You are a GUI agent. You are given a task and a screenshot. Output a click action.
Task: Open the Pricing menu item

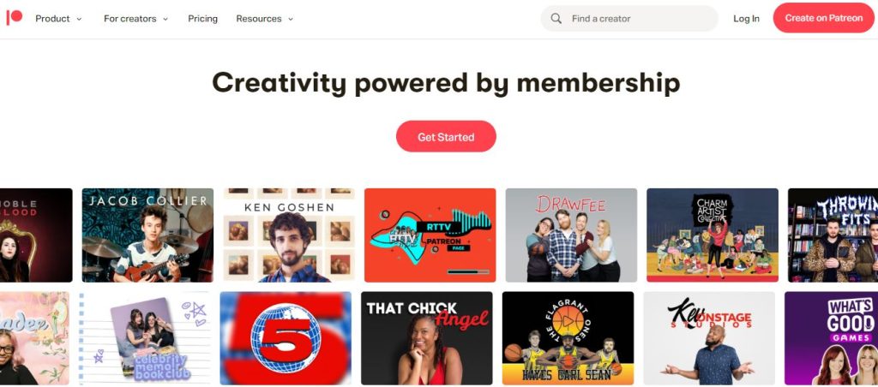(202, 19)
